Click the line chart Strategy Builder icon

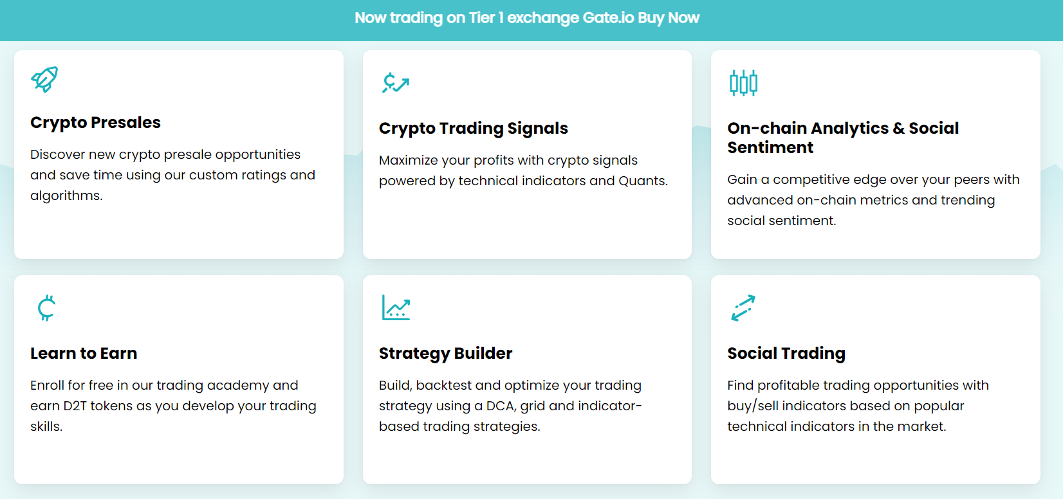coord(396,307)
